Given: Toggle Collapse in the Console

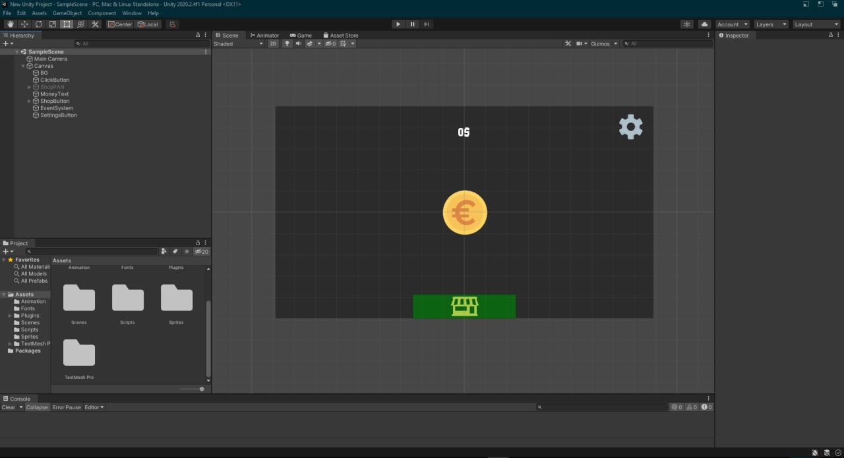Looking at the screenshot, I should tap(37, 407).
